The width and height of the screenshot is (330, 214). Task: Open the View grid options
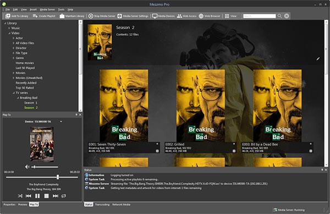[x=230, y=16]
